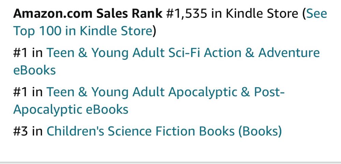Click the bold Amazon.com Sales Rank label

(x=88, y=14)
